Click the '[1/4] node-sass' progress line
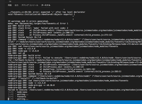 point(18,92)
